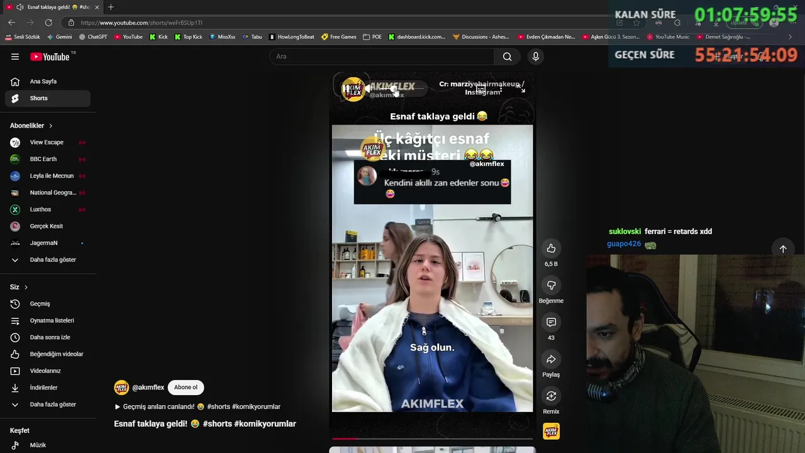Subscribe with the Abone ol button
Image resolution: width=805 pixels, height=453 pixels.
pos(186,388)
